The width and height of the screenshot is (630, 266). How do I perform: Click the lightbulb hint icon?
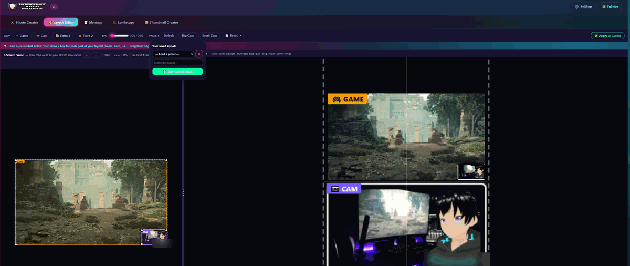tap(5, 46)
